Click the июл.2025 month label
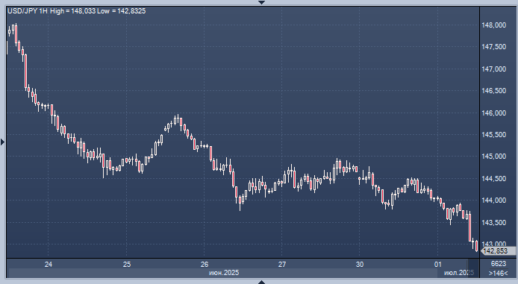 (x=459, y=273)
